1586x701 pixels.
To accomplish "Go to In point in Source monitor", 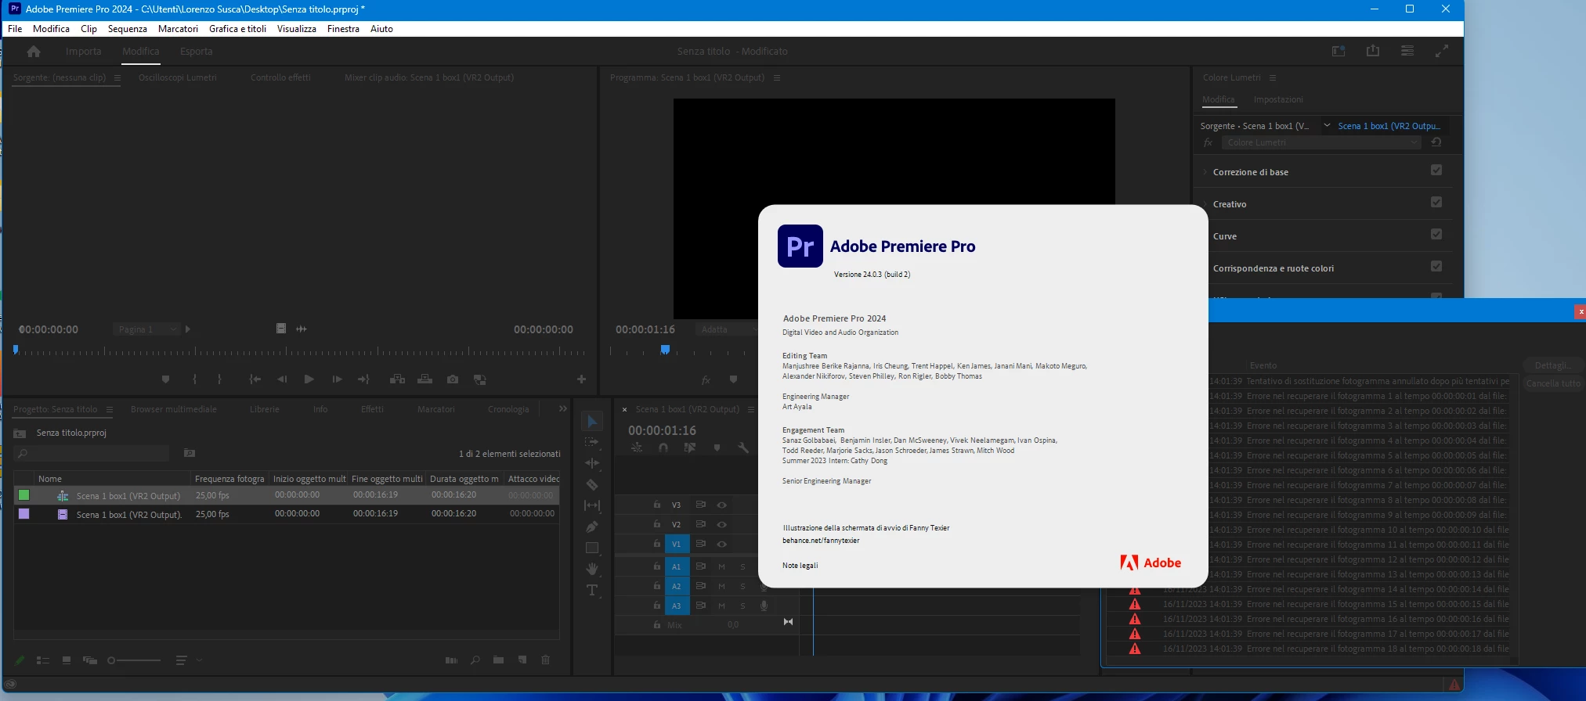I will (255, 379).
